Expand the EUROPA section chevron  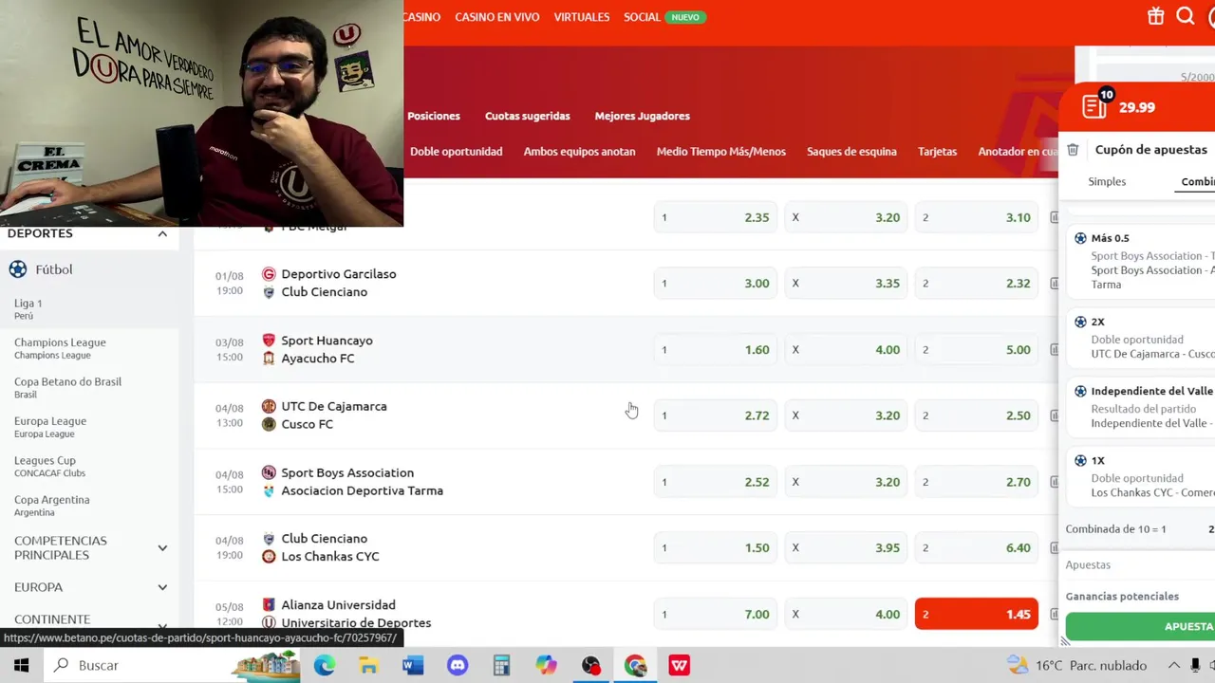point(162,587)
